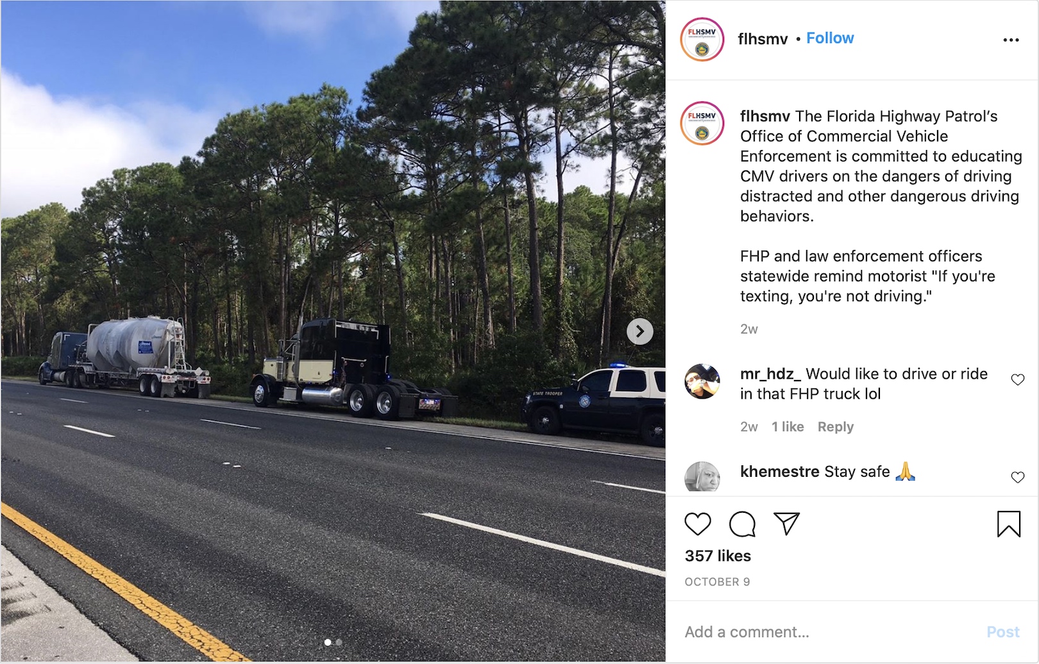Open khemestre profile avatar
The image size is (1039, 664).
pos(702,477)
